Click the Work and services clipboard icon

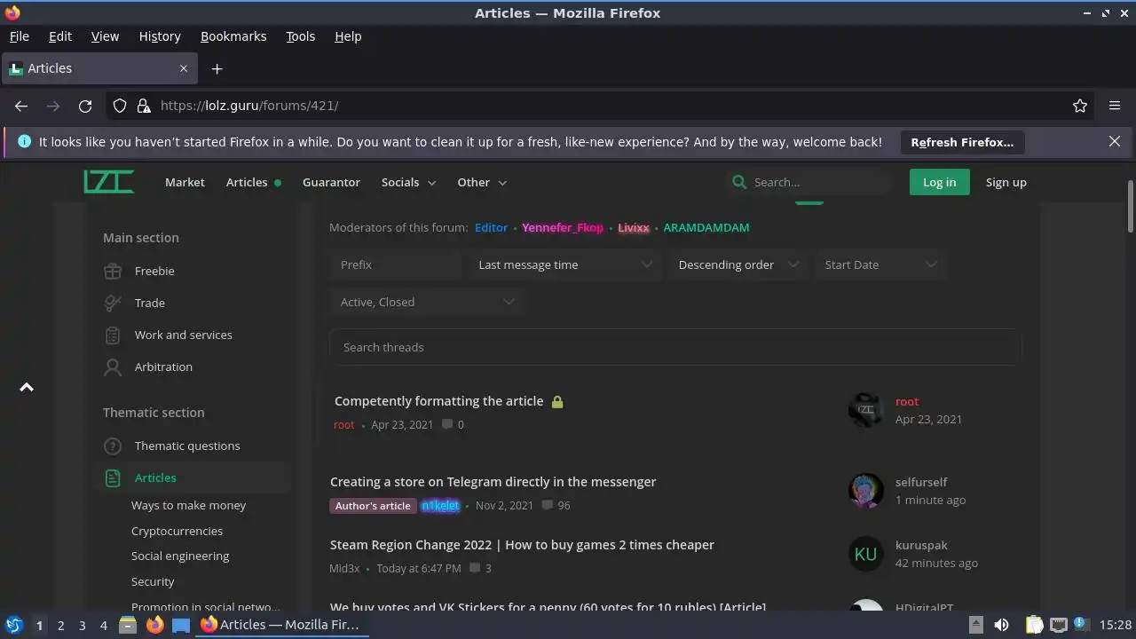click(113, 335)
